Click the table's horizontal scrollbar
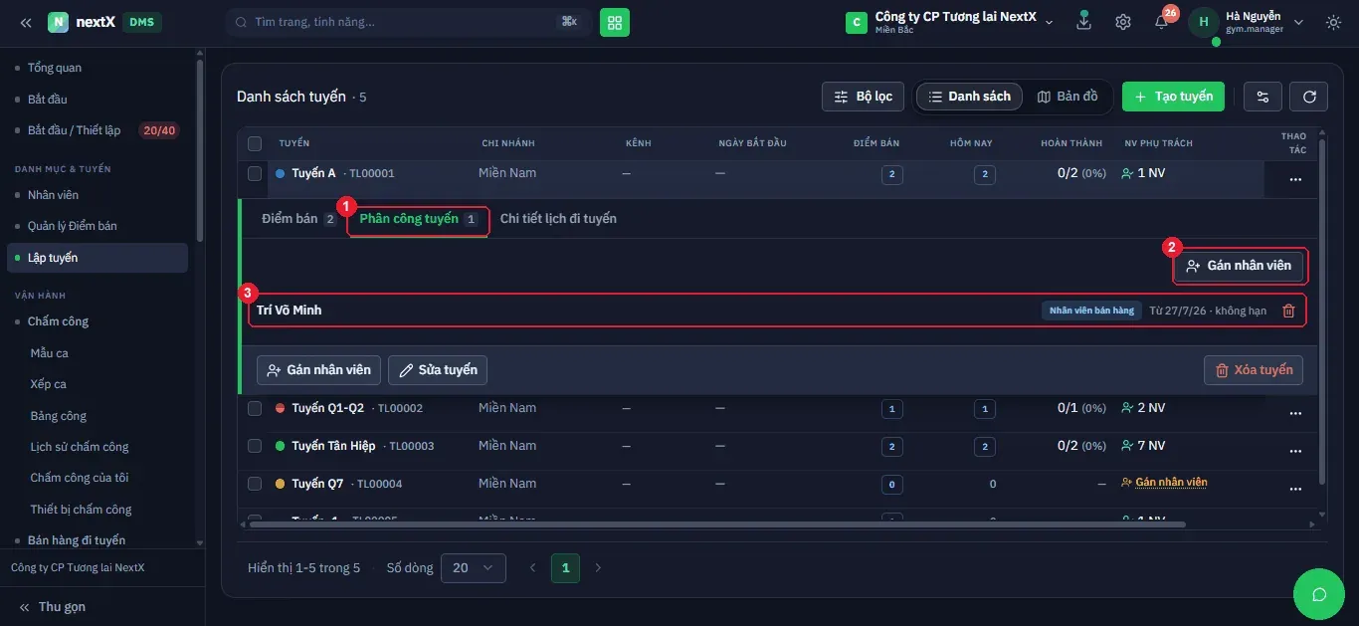 716,523
